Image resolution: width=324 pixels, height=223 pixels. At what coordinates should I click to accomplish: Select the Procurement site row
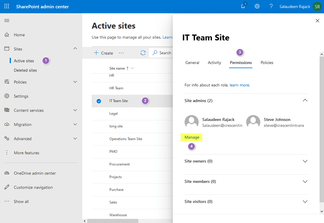pos(132,164)
